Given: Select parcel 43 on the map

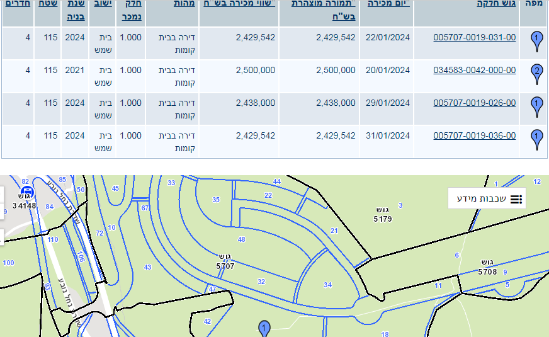Looking at the screenshot, I should 148,267.
